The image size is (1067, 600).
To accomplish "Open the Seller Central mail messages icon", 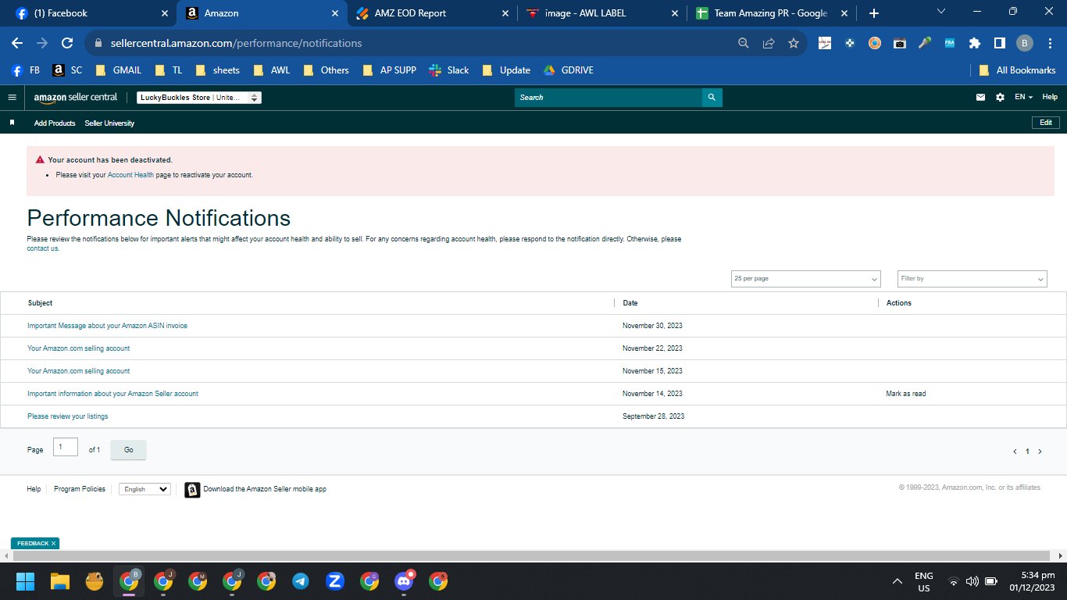I will click(x=980, y=98).
